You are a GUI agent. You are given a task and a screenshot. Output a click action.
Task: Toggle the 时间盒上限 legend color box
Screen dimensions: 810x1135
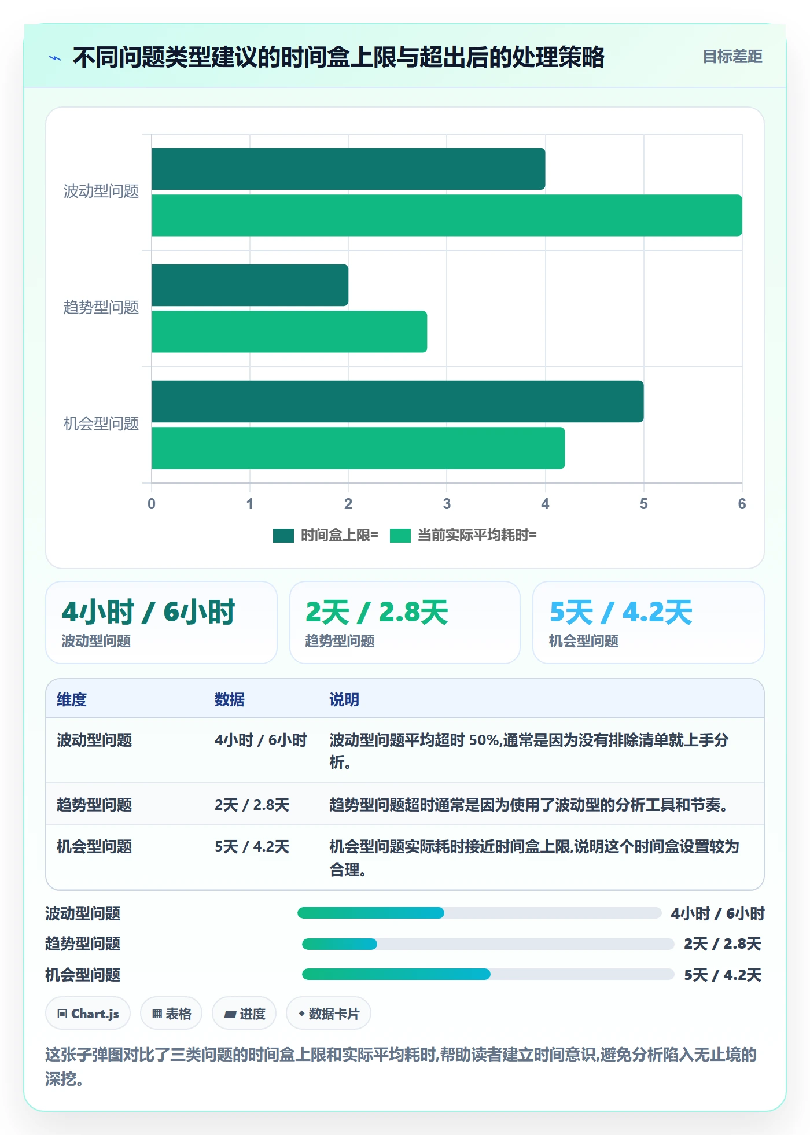(283, 536)
